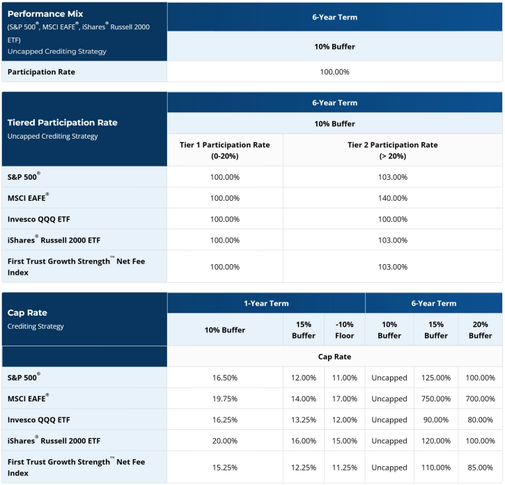Click the 15.25% First Trust cap rate

(x=225, y=468)
